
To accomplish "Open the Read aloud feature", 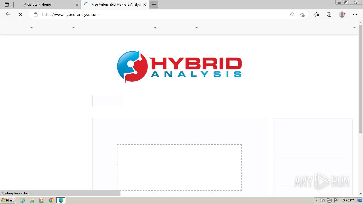I will (292, 14).
